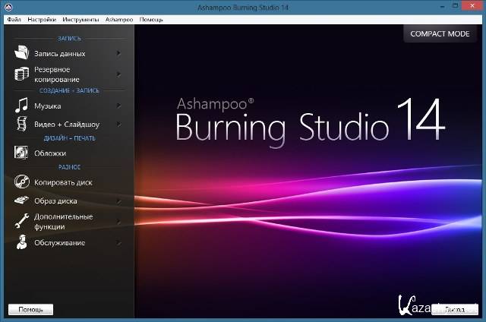
Task: Select the music note icon
Action: point(21,106)
